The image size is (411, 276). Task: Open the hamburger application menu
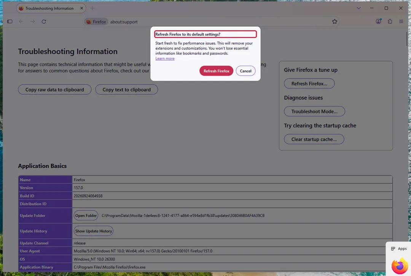point(401,21)
